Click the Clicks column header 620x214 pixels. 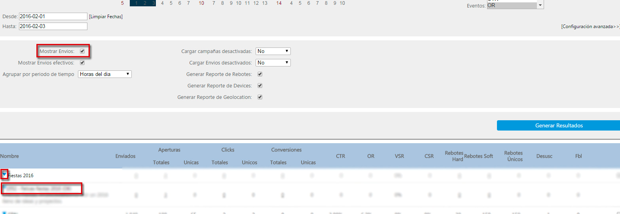228,150
